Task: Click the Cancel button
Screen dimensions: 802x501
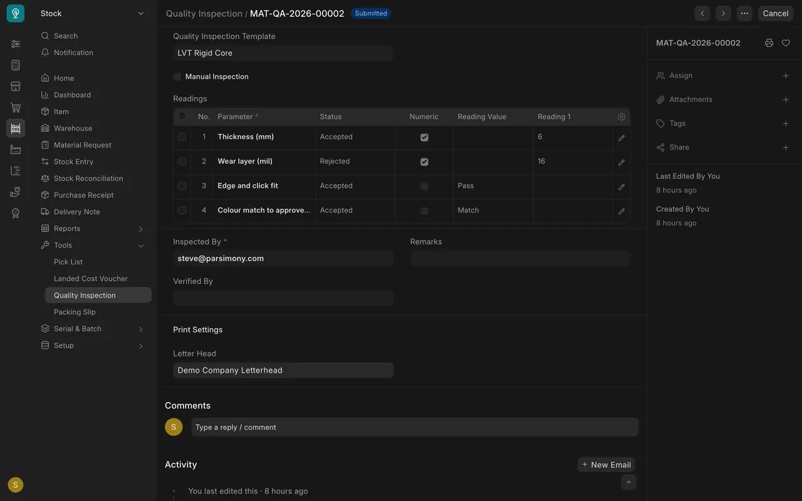Action: pyautogui.click(x=776, y=13)
